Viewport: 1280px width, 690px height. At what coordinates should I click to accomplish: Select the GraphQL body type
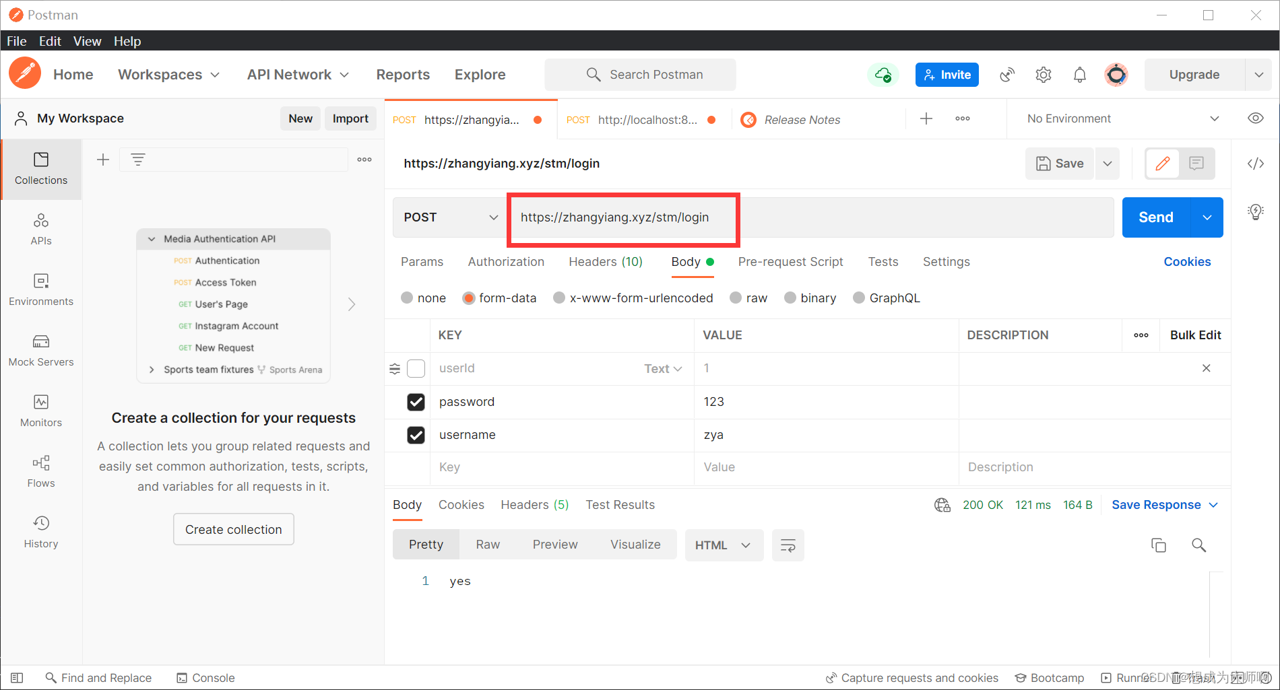click(859, 298)
